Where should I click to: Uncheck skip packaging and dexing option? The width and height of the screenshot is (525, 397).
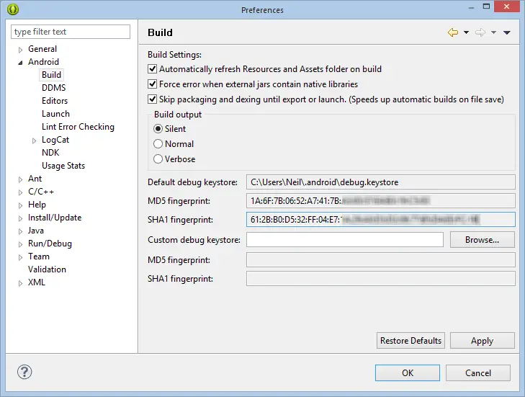click(x=152, y=99)
